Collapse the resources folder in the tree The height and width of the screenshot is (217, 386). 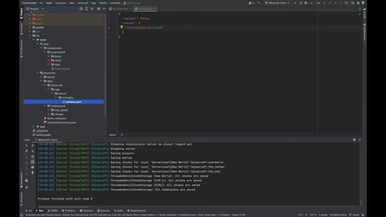37,73
